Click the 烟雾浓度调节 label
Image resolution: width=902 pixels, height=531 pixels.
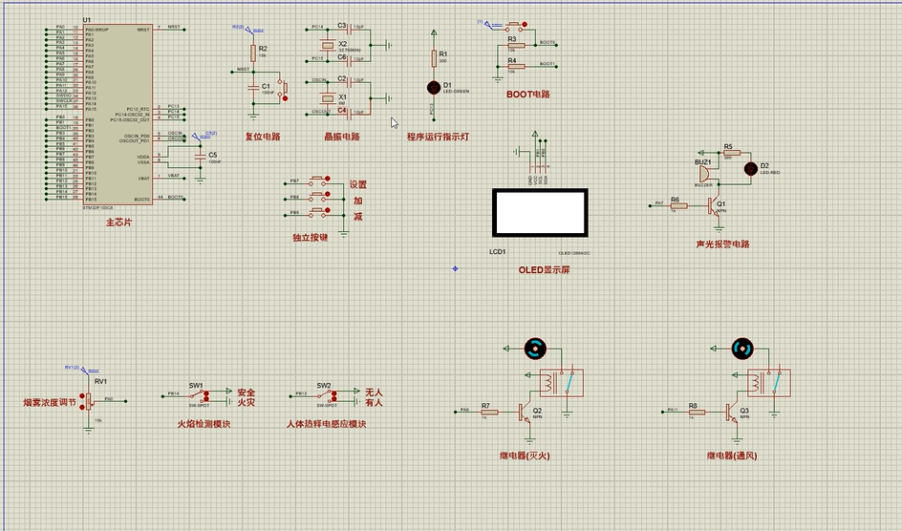click(50, 403)
